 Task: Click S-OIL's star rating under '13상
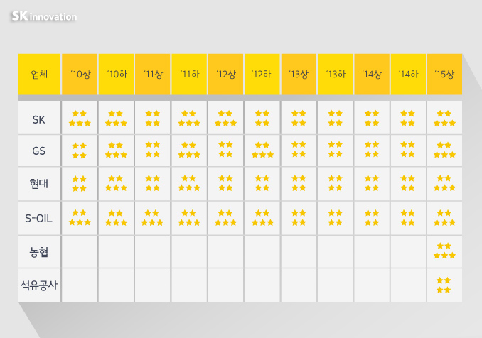click(x=299, y=217)
